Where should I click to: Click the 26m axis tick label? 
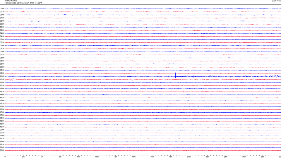(x=244, y=157)
